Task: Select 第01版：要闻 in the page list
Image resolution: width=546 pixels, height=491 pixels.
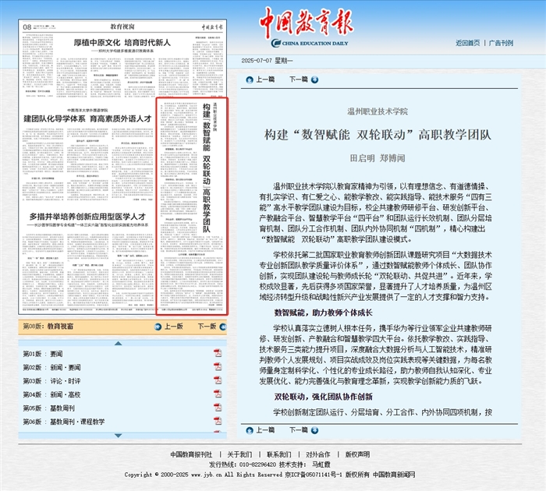Action: [x=43, y=354]
